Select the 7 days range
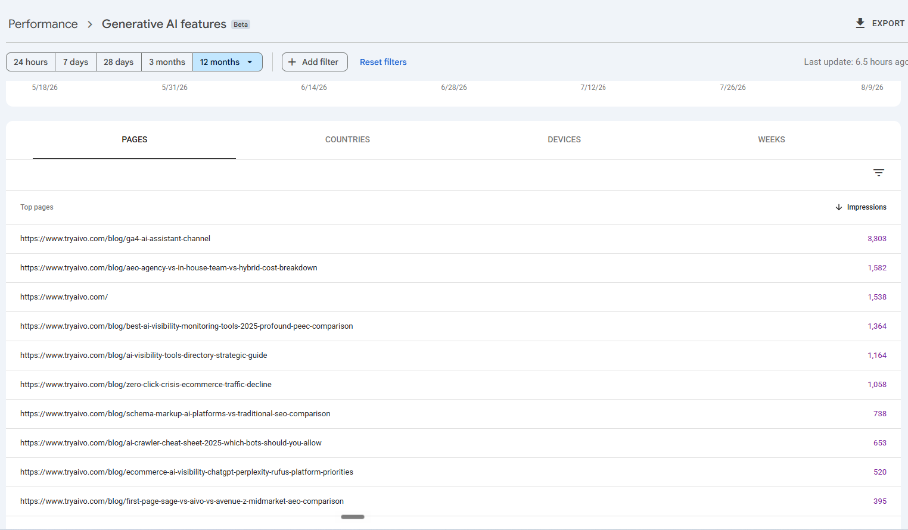The width and height of the screenshot is (908, 530). coord(76,62)
